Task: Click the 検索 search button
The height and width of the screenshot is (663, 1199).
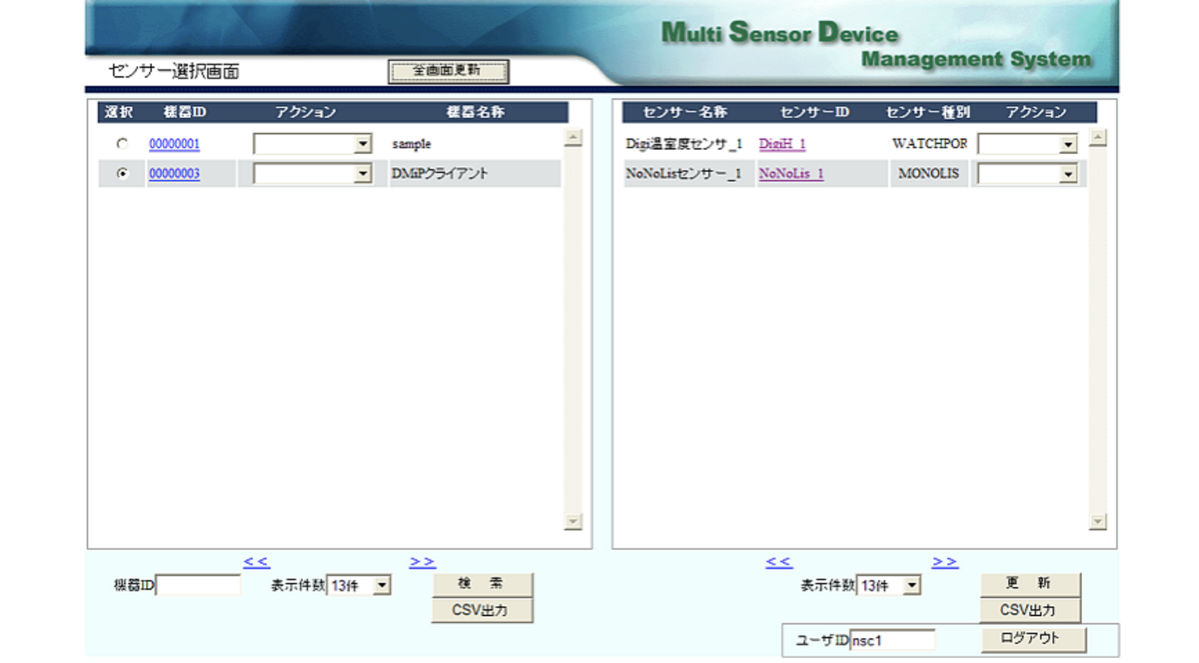Action: click(482, 584)
